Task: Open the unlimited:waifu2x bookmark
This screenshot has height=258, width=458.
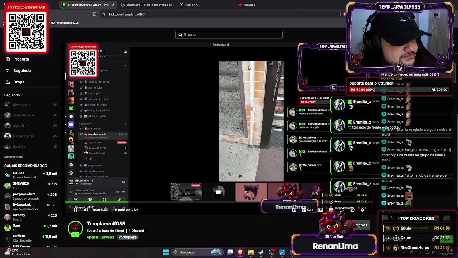Action: (65, 23)
